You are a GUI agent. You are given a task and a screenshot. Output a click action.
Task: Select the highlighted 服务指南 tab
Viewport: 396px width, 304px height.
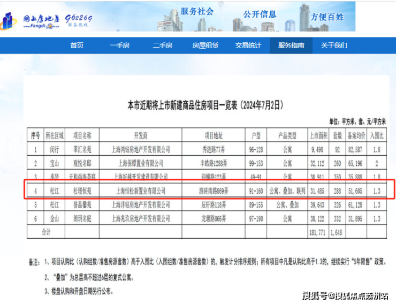[x=291, y=45]
